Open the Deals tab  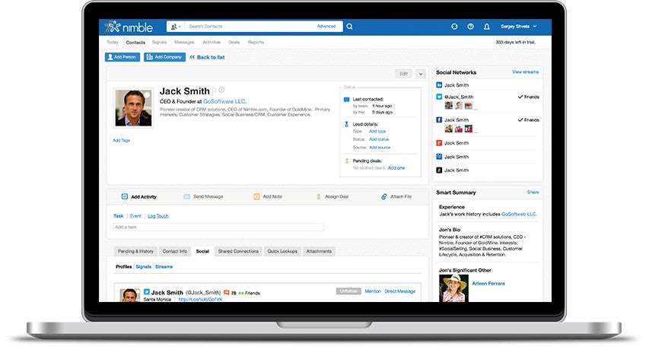click(x=234, y=42)
